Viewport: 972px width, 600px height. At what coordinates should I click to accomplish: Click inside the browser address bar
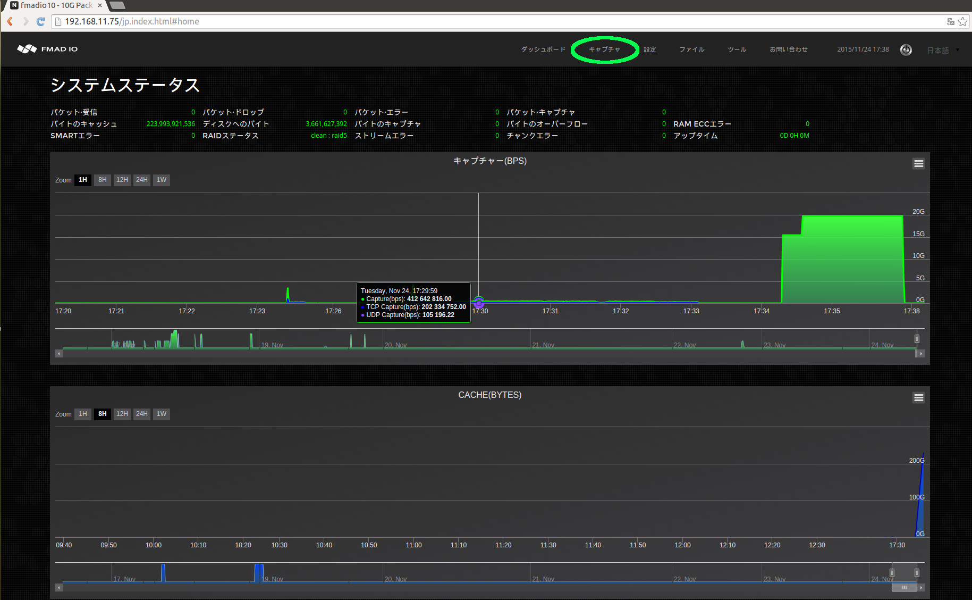coord(266,21)
